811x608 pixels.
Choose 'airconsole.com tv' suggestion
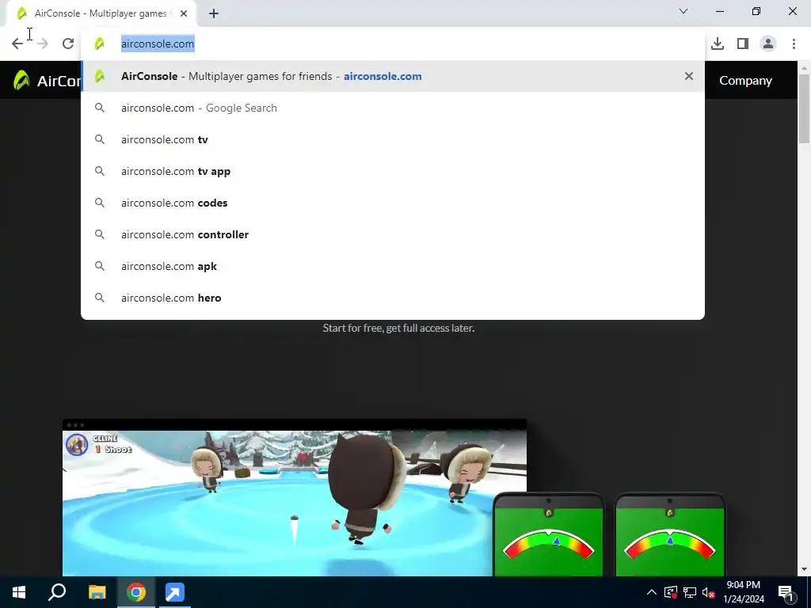pos(393,139)
